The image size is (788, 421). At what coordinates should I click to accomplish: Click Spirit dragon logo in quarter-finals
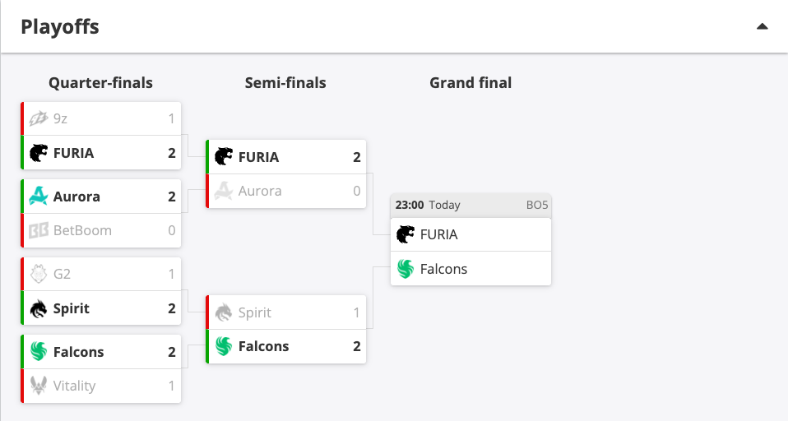[x=38, y=308]
